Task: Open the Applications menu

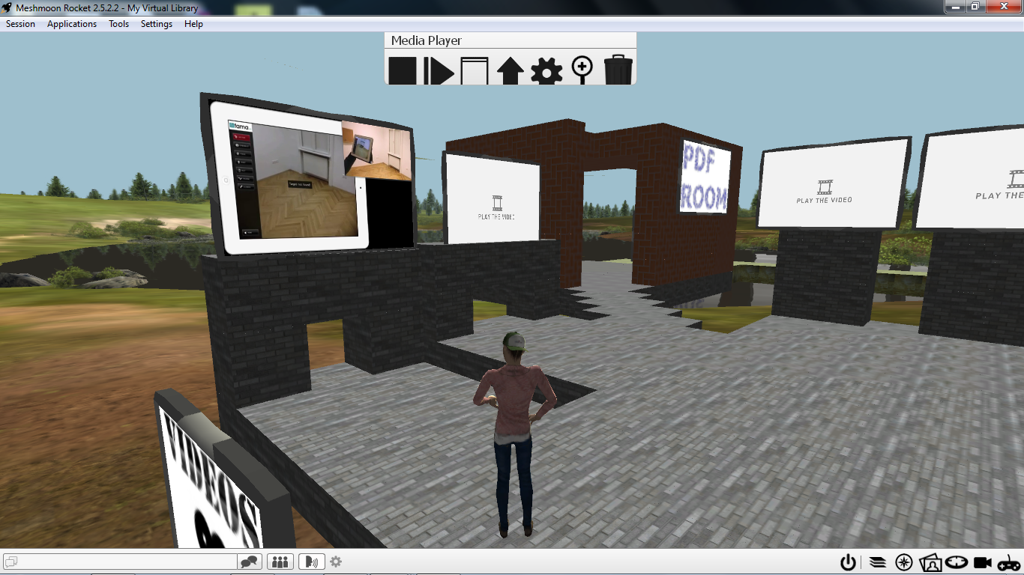Action: pyautogui.click(x=72, y=24)
